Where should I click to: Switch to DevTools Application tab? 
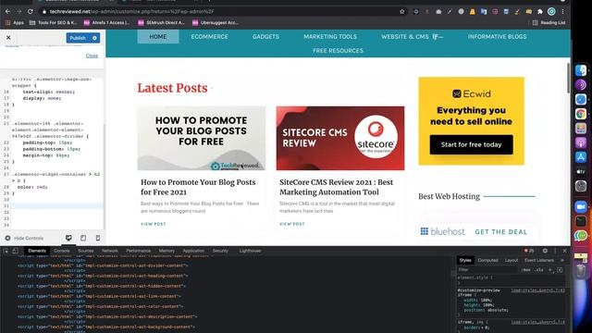click(x=193, y=251)
